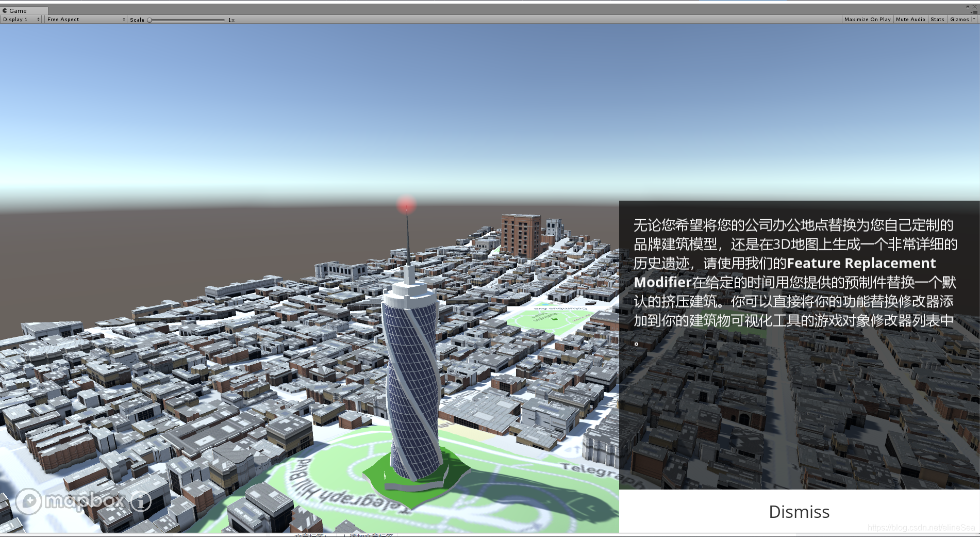The image size is (980, 537).
Task: Open the Game panel options menu icon
Action: point(974,12)
